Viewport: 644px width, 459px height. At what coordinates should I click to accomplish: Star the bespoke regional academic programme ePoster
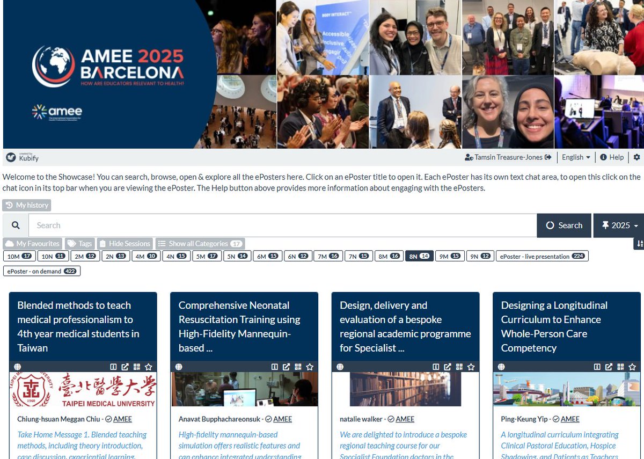coord(471,367)
